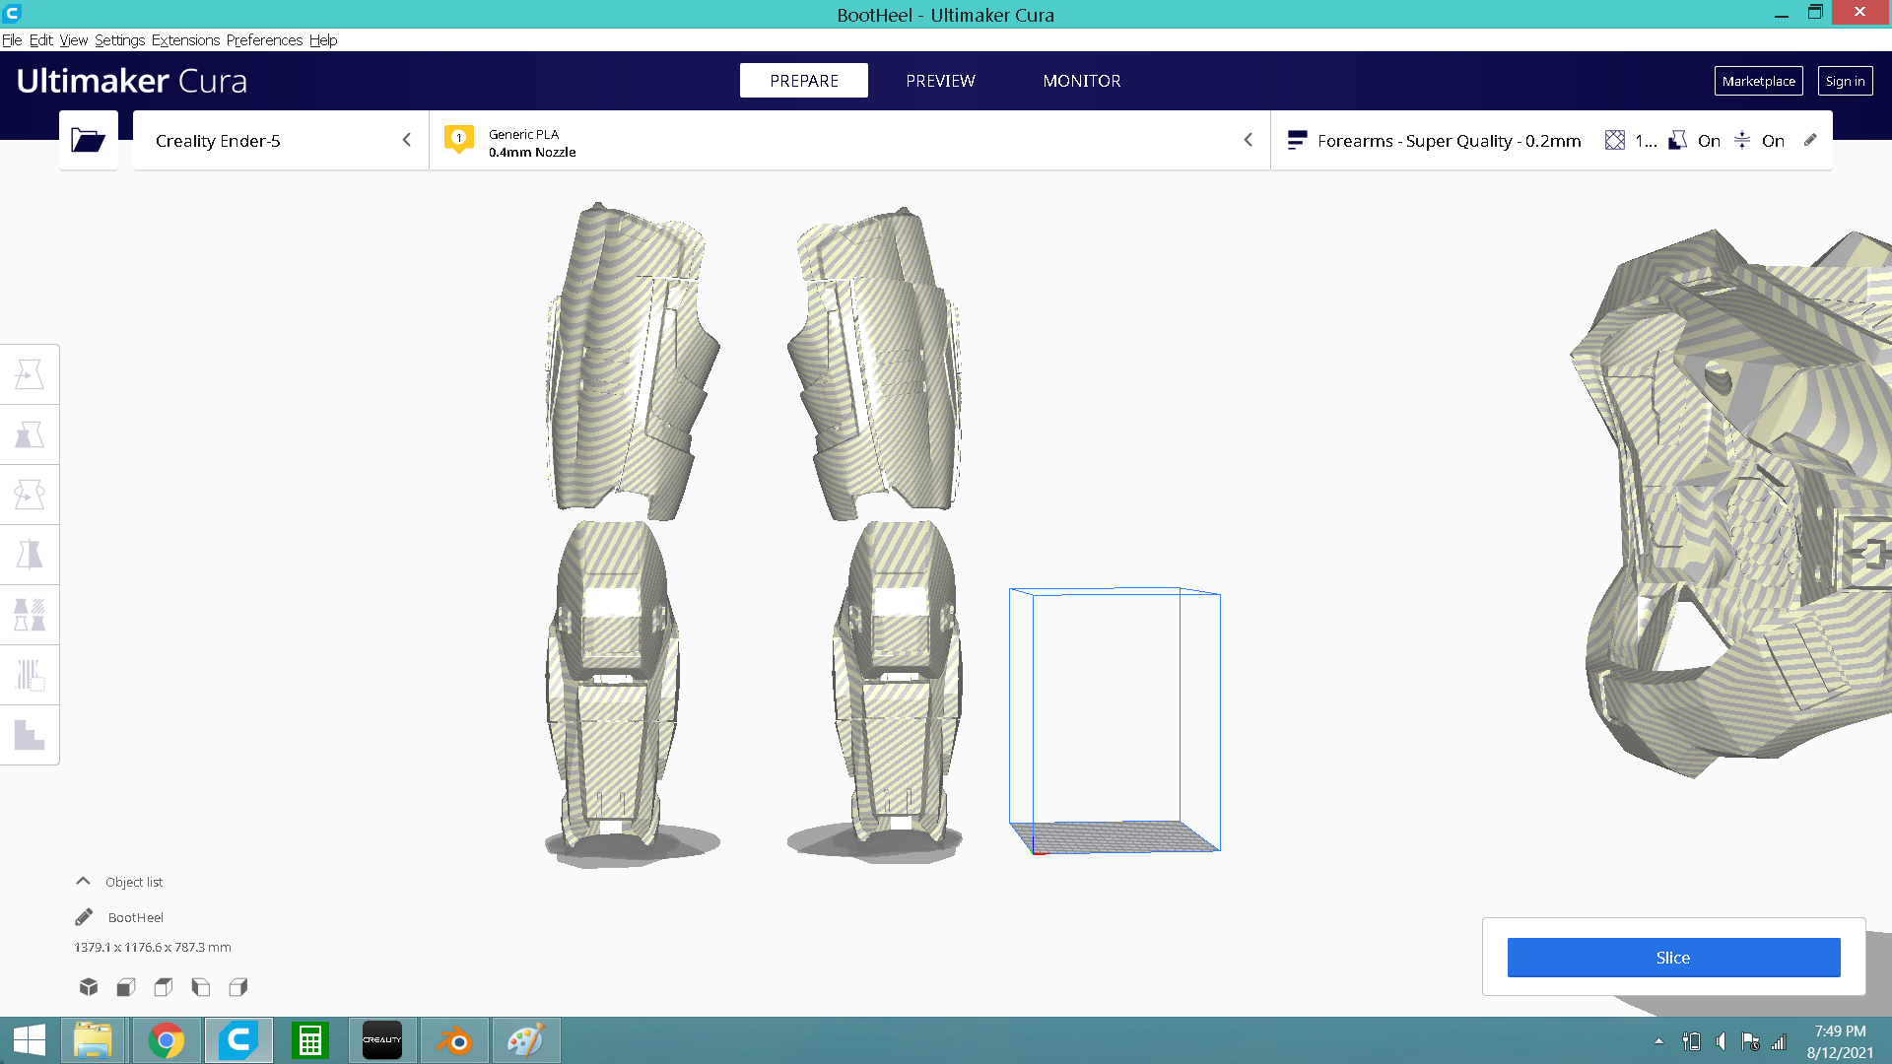Screen dimensions: 1892x1064
Task: Select the Rotate tool in the left toolbar
Action: [x=30, y=495]
